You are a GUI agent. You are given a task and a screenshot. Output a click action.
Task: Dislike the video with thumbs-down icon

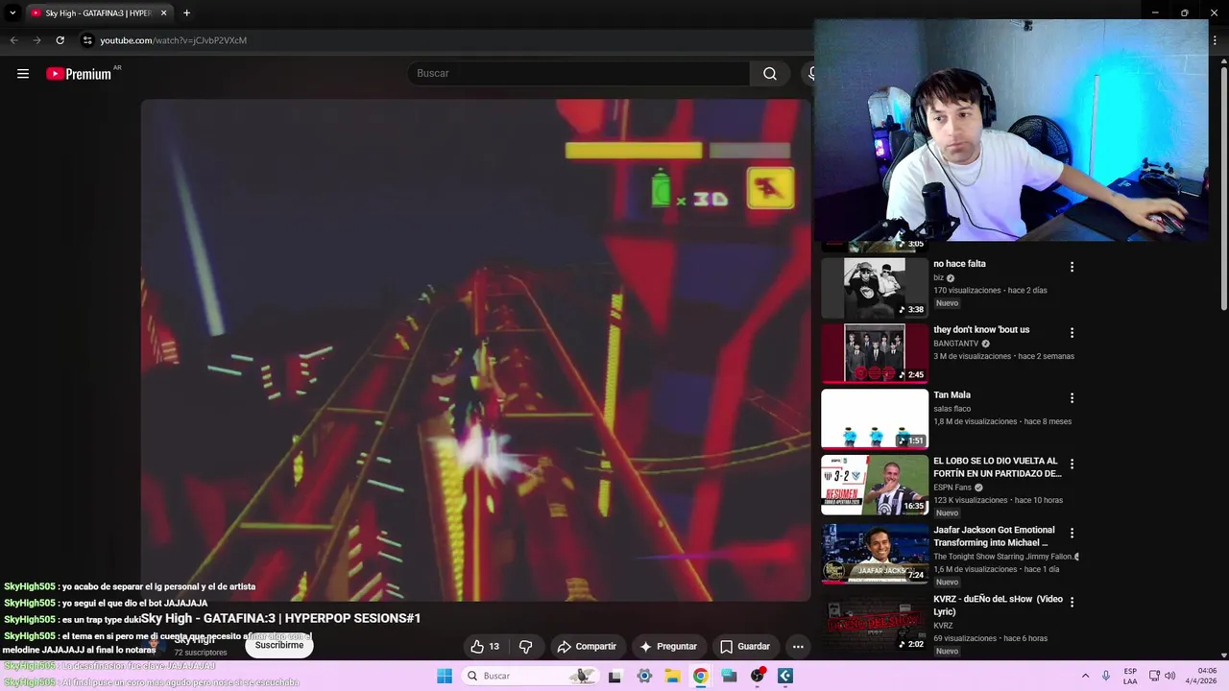point(525,647)
